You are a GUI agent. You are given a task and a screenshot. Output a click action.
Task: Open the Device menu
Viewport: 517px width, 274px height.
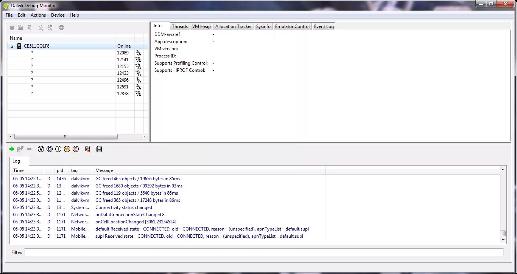point(58,15)
